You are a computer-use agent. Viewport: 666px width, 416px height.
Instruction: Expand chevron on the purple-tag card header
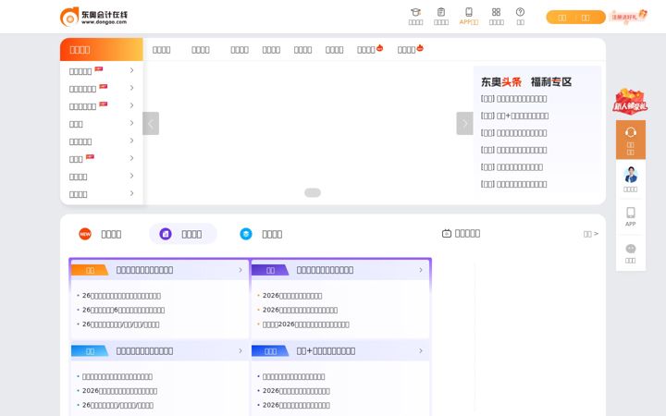click(421, 270)
